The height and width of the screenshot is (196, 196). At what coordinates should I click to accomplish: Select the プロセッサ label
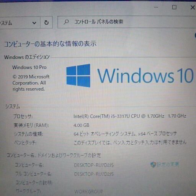tap(23, 116)
